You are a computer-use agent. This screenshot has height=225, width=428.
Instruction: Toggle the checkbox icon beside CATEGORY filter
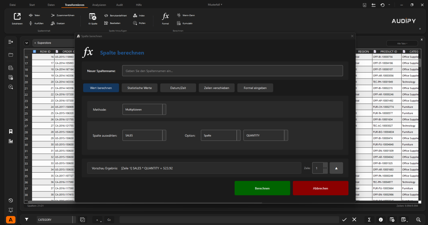(x=82, y=220)
